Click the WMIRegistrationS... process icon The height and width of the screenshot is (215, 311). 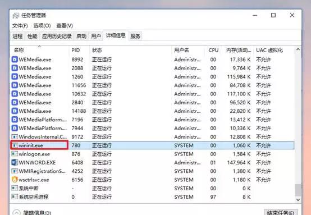(15, 171)
